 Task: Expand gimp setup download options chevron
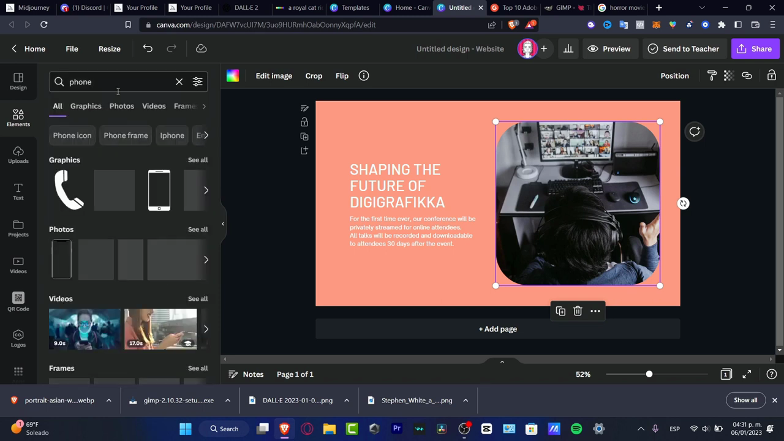tap(227, 400)
